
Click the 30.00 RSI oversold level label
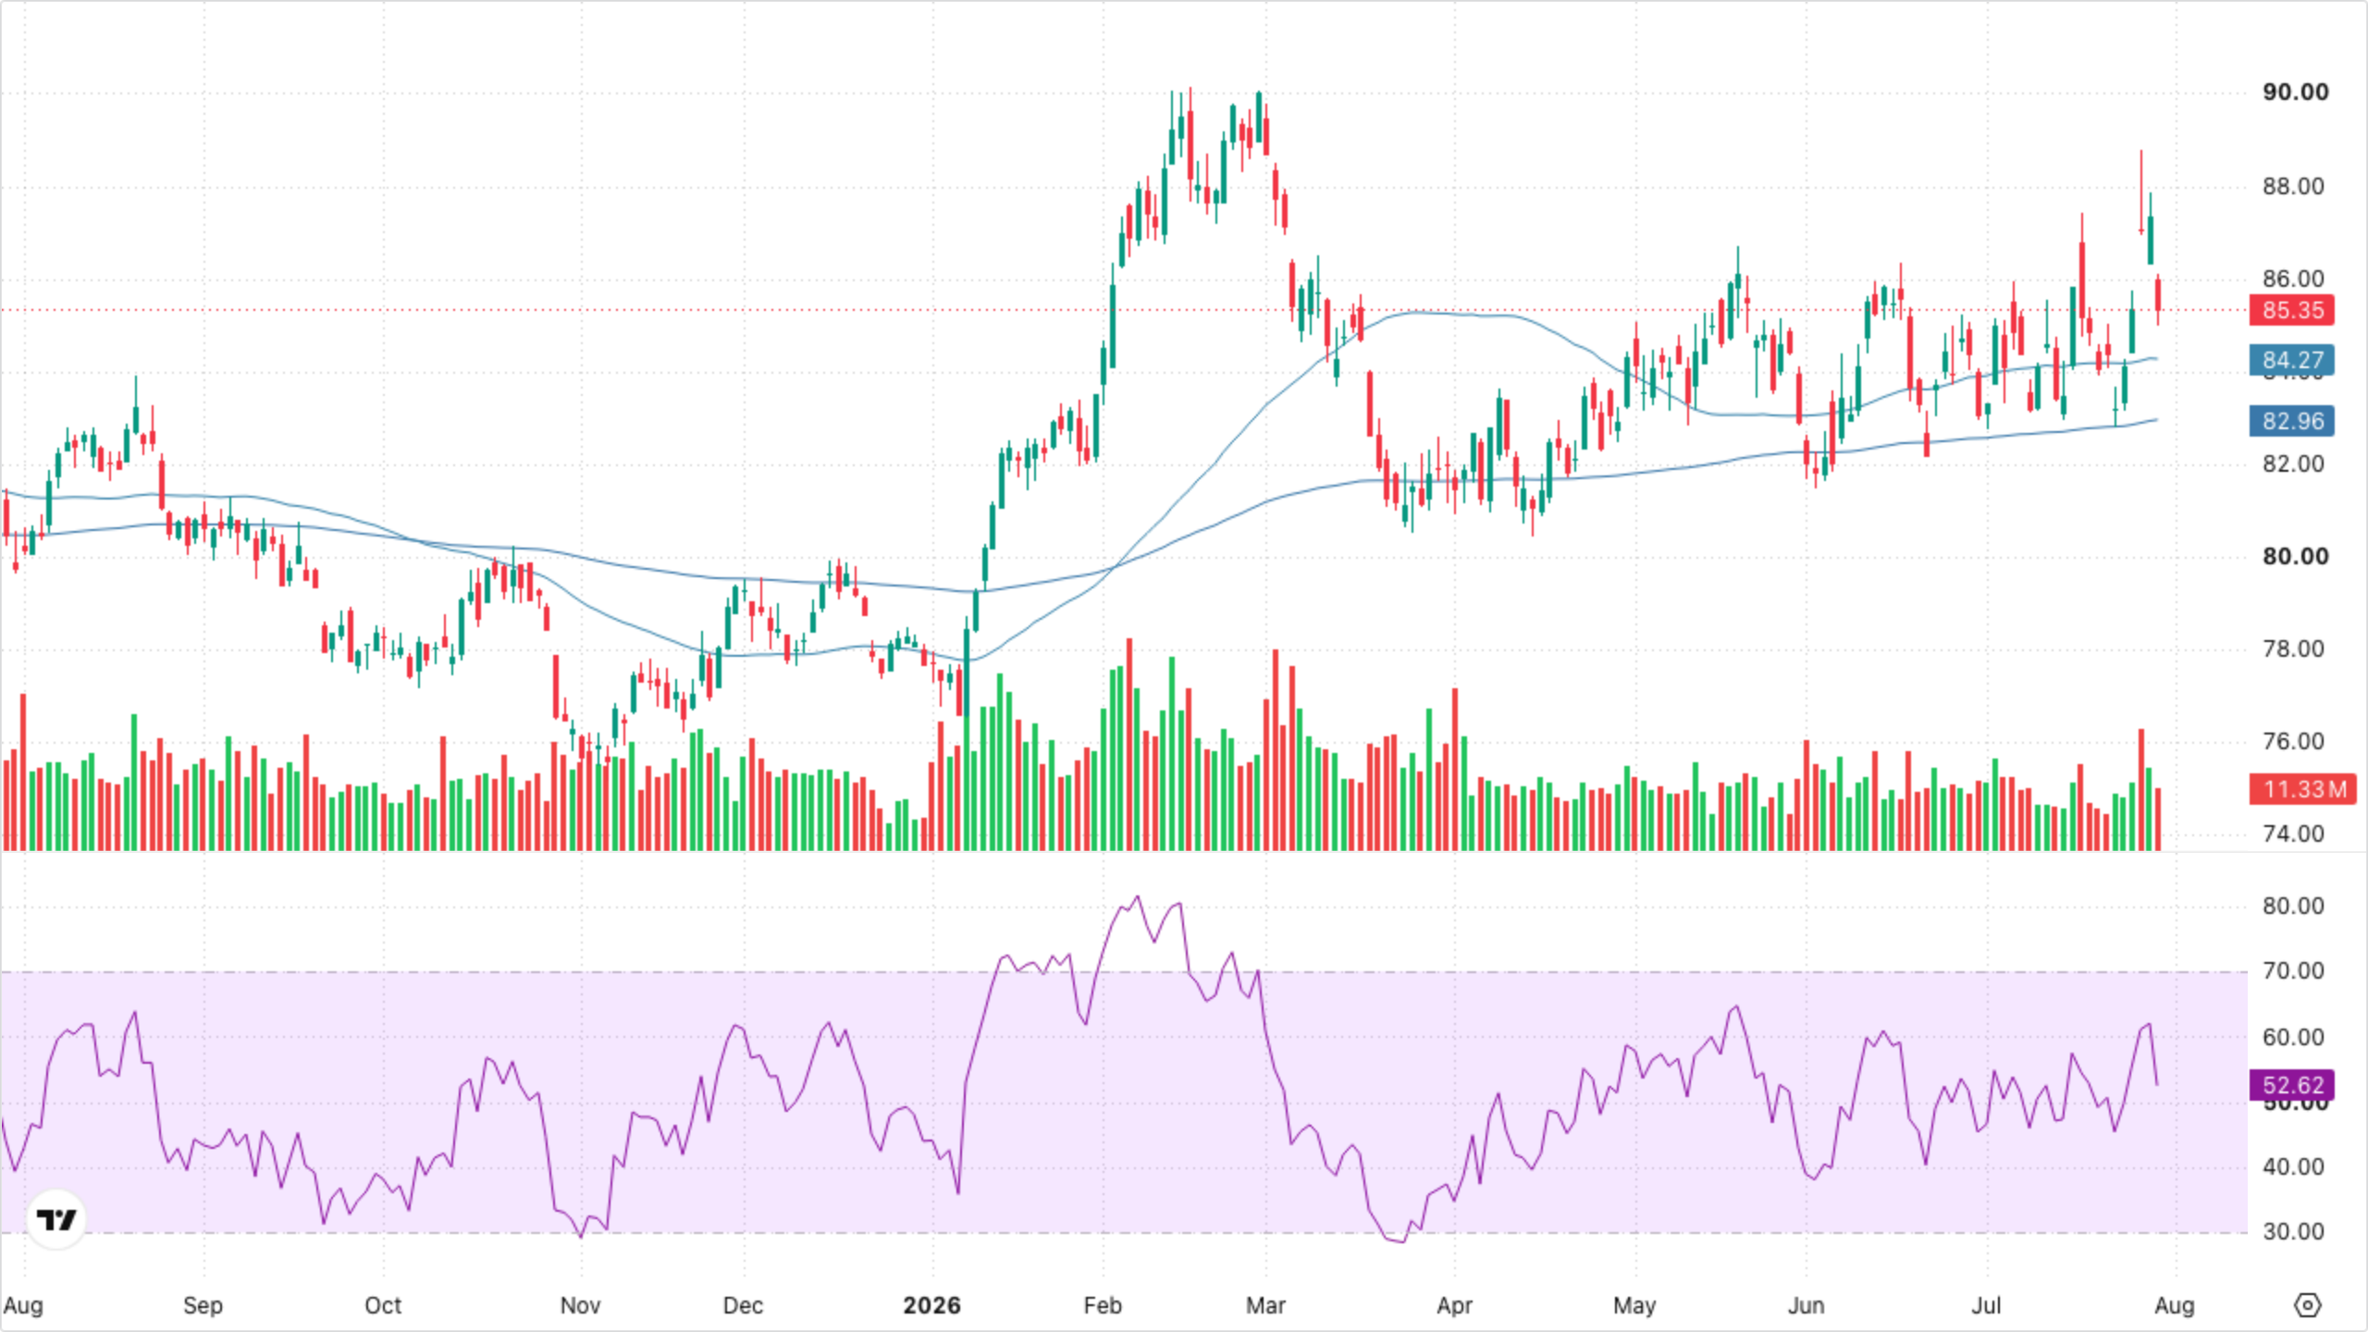(x=2293, y=1231)
